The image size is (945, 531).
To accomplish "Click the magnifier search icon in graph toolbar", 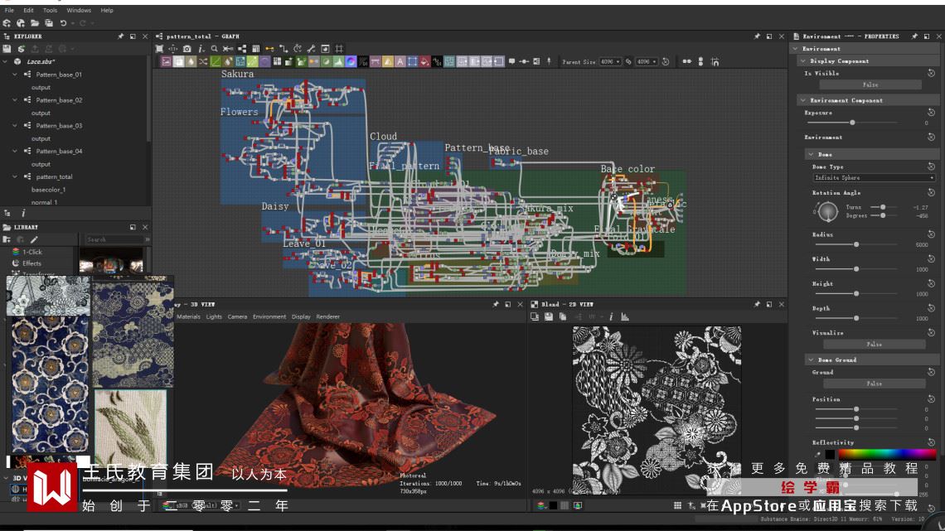I will click(x=214, y=49).
